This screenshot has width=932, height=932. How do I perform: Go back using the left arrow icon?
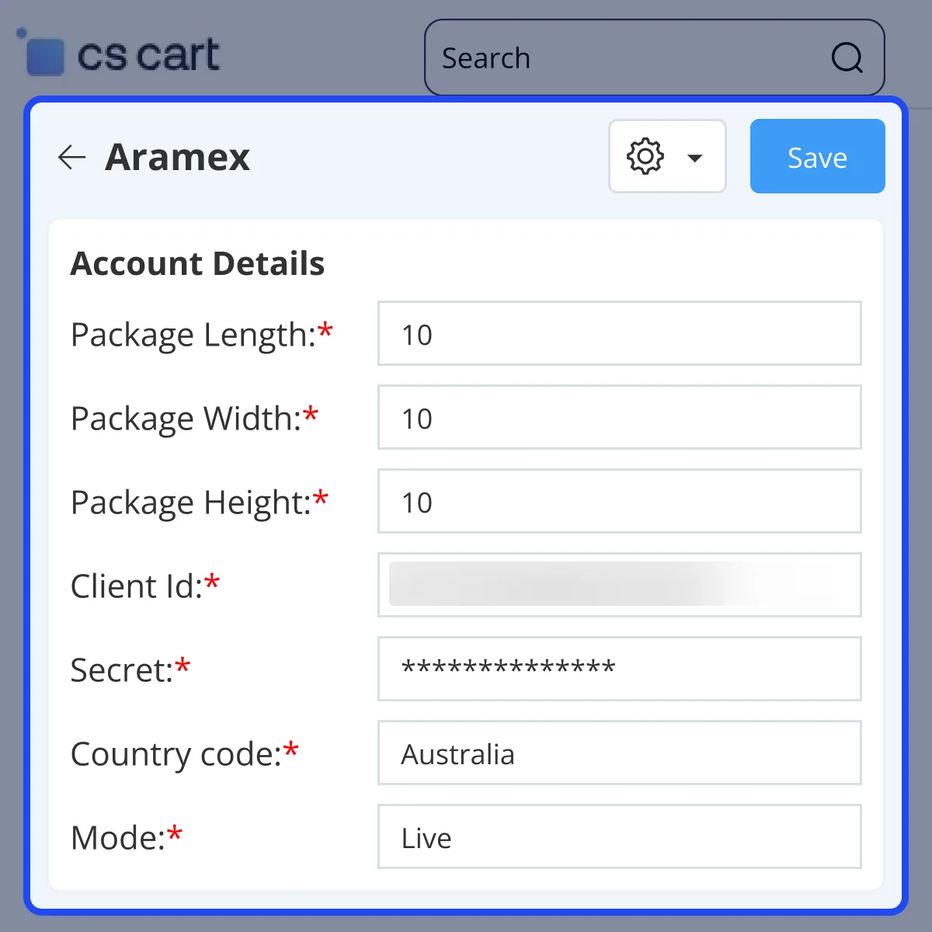[71, 157]
